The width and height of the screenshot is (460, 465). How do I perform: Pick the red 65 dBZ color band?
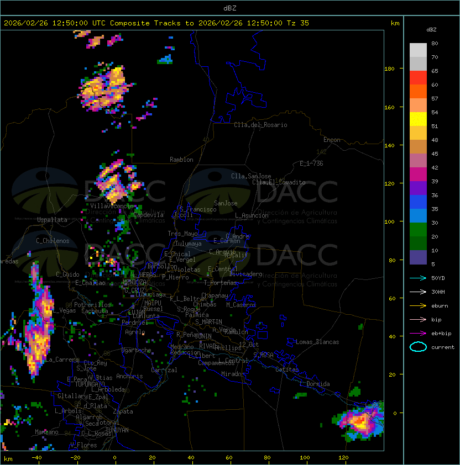pos(418,78)
